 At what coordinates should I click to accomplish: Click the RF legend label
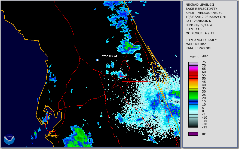tap(204, 134)
